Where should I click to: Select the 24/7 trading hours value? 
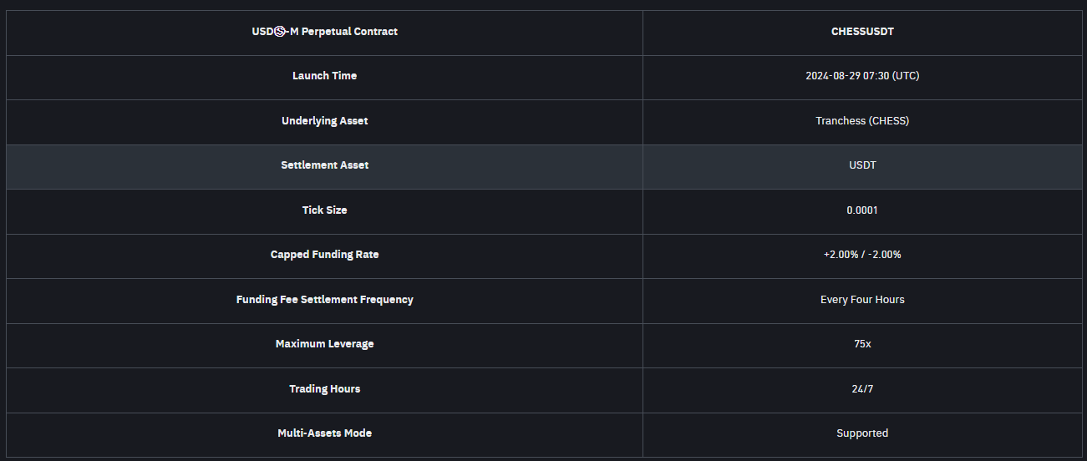coord(862,389)
